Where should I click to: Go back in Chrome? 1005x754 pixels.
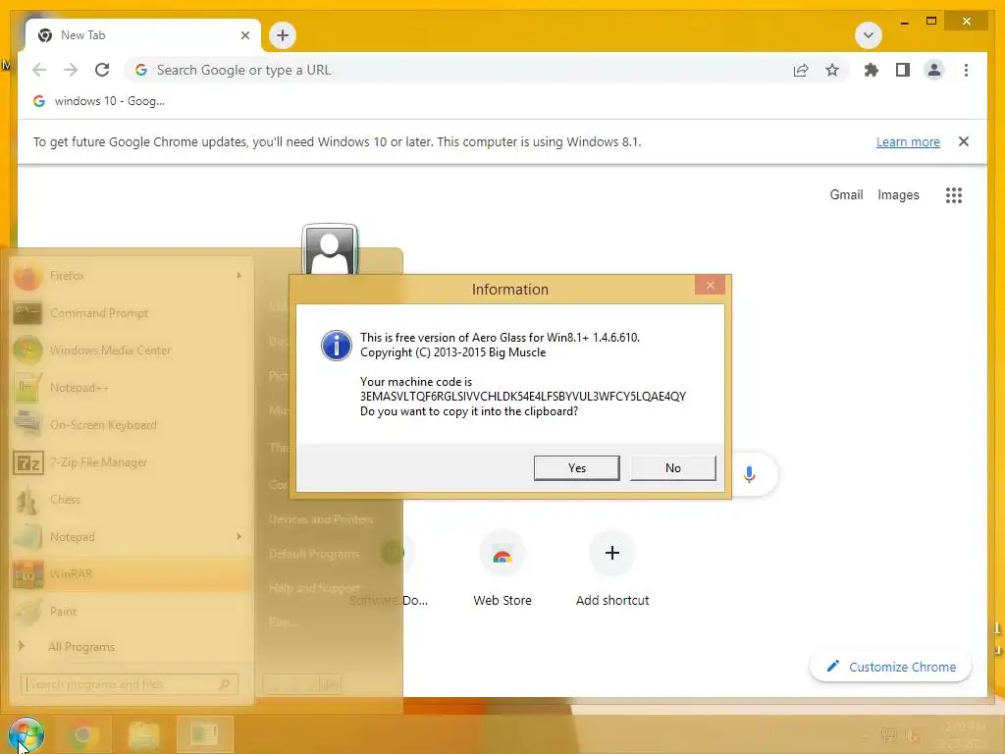(x=39, y=70)
